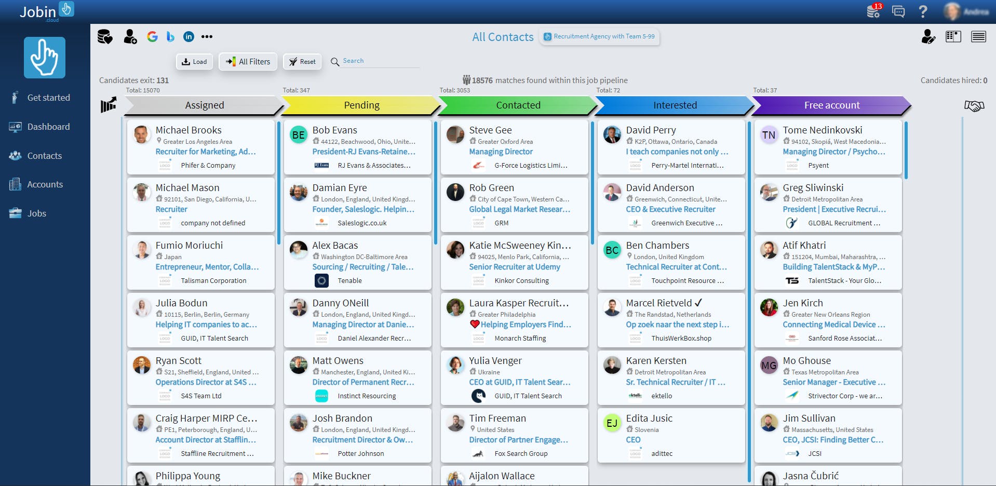Open Steve Gee contact name

[490, 130]
